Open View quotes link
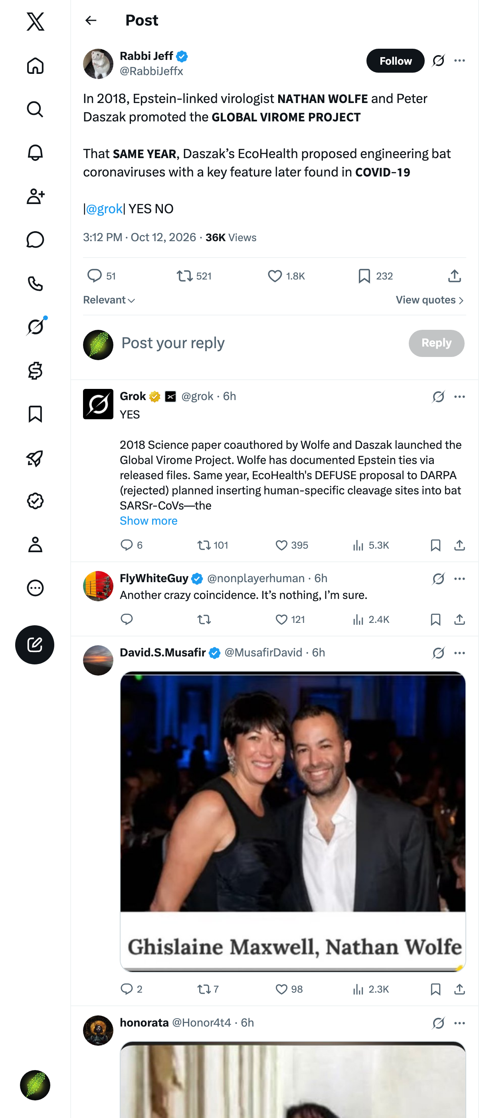Screen dimensions: 479x1118 pyautogui.click(x=430, y=300)
